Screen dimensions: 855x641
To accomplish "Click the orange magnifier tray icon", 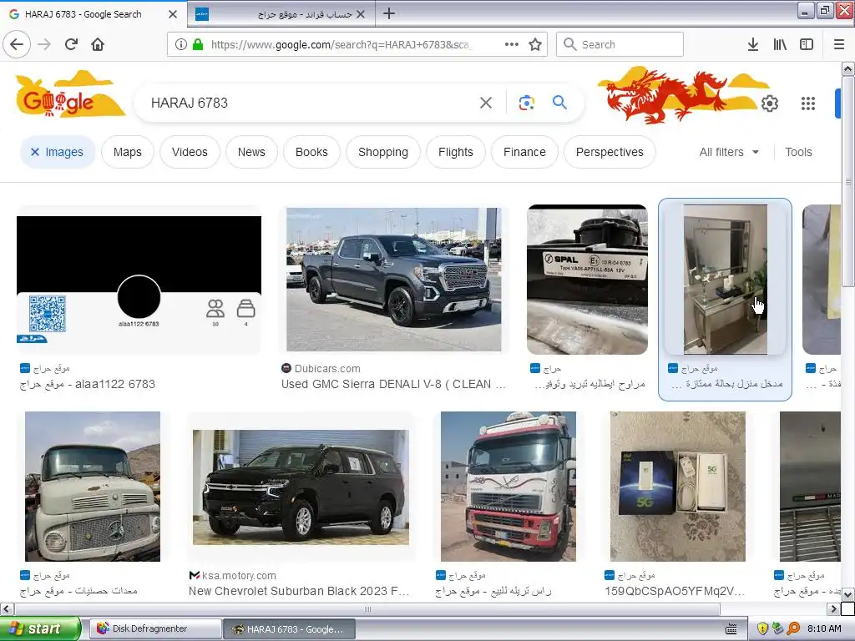I will click(793, 628).
